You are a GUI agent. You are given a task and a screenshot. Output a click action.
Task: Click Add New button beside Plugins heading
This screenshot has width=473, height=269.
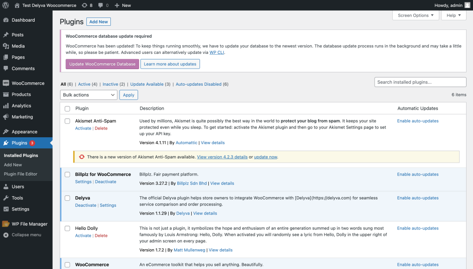(x=99, y=22)
